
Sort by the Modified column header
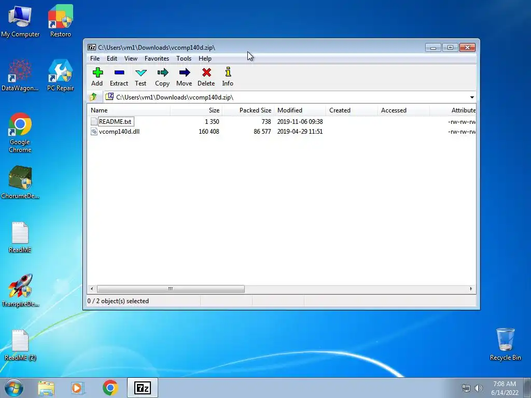click(300, 110)
